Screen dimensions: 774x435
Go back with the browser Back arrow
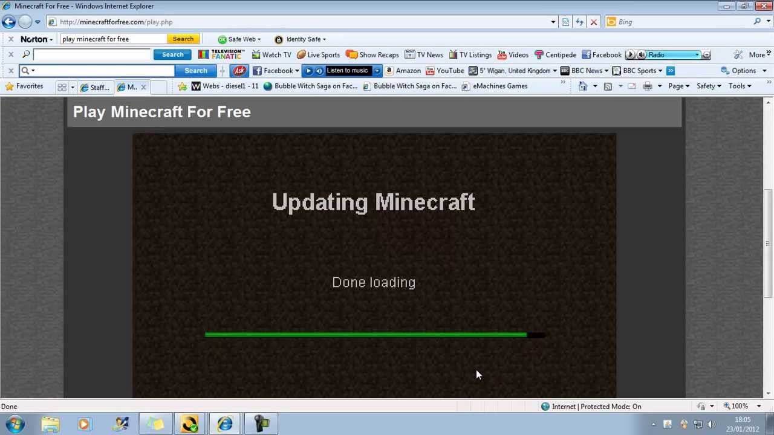[8, 22]
